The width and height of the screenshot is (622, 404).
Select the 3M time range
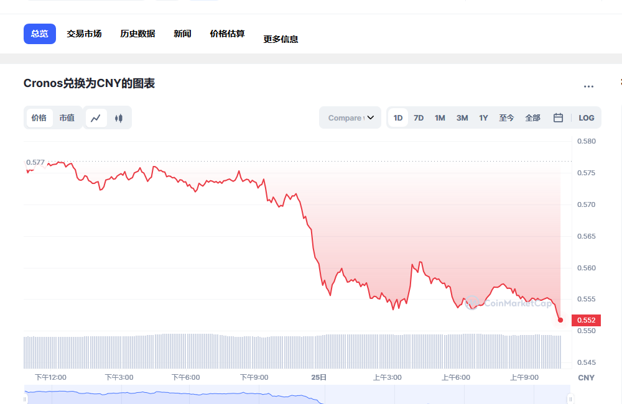462,117
